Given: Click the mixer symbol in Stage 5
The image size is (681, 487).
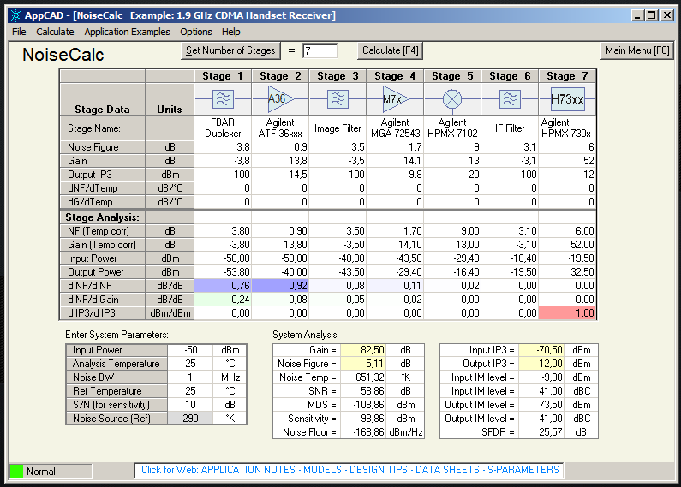Looking at the screenshot, I should point(452,99).
